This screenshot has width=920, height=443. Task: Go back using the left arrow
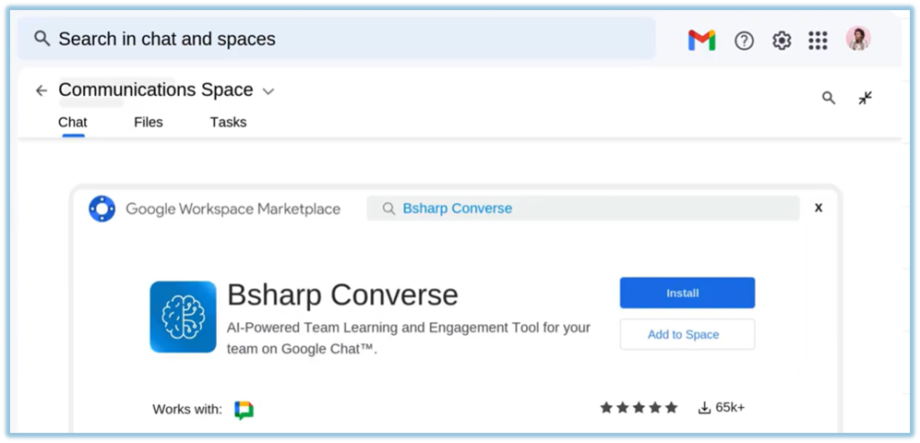pos(42,90)
